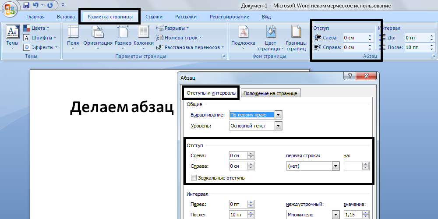438x219 pixels.
Task: Open Расстановка переносов hyphenation menu
Action: pos(190,47)
